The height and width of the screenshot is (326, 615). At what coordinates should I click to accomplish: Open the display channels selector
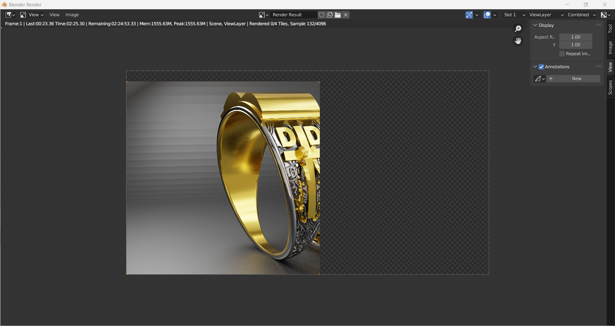pos(606,15)
